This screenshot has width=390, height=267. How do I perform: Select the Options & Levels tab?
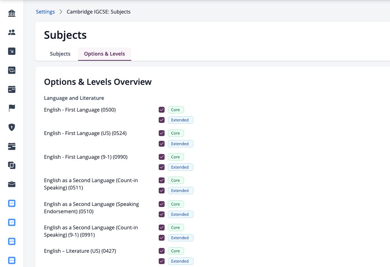[x=104, y=54]
